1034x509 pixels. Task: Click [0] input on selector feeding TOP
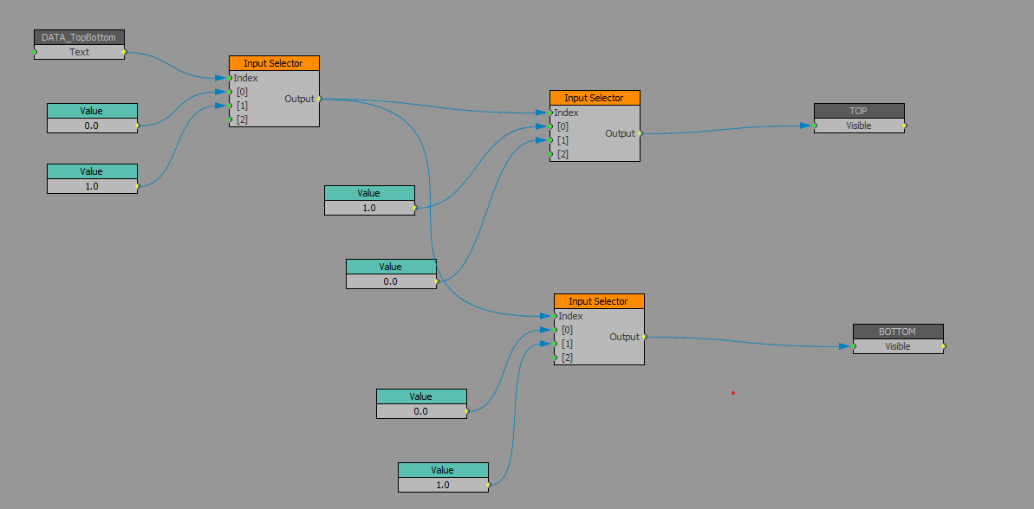pos(550,126)
